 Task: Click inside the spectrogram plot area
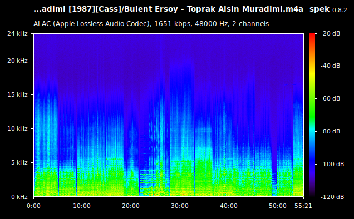click(x=169, y=115)
